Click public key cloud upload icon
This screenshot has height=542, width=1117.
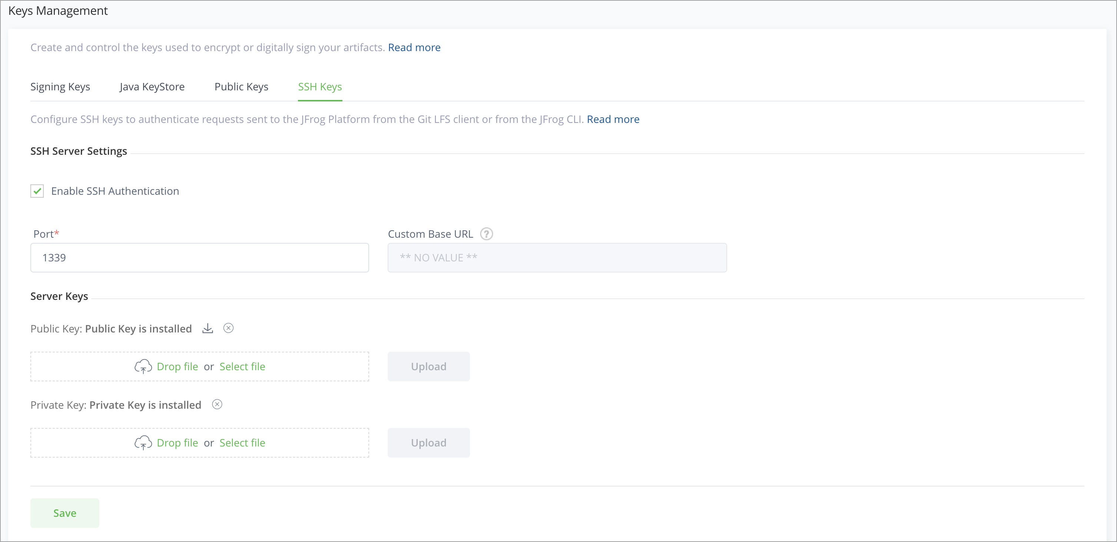click(x=143, y=367)
